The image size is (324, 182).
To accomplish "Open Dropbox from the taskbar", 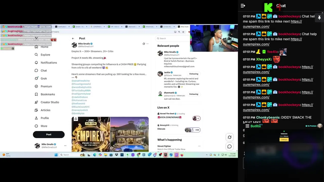I will 116,155.
